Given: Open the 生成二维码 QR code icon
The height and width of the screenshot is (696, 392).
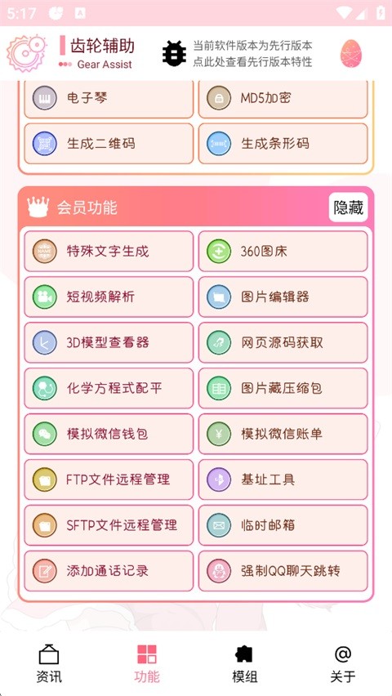Looking at the screenshot, I should pos(44,144).
